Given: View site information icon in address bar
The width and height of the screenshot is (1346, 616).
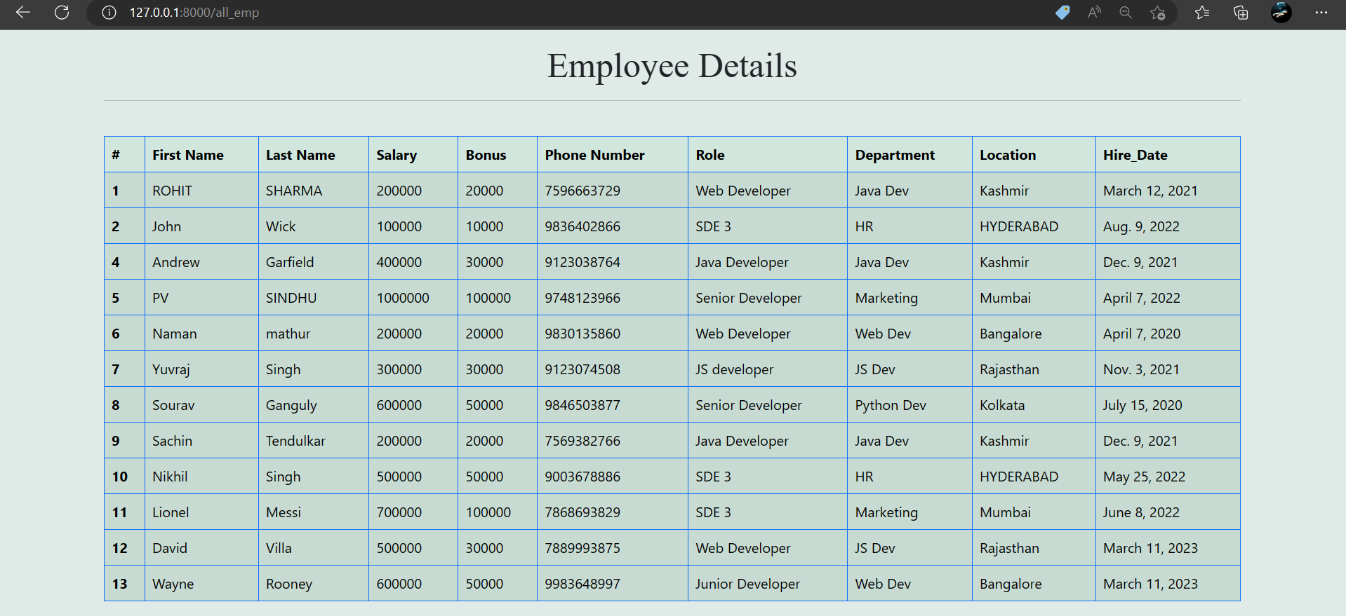Looking at the screenshot, I should point(109,13).
